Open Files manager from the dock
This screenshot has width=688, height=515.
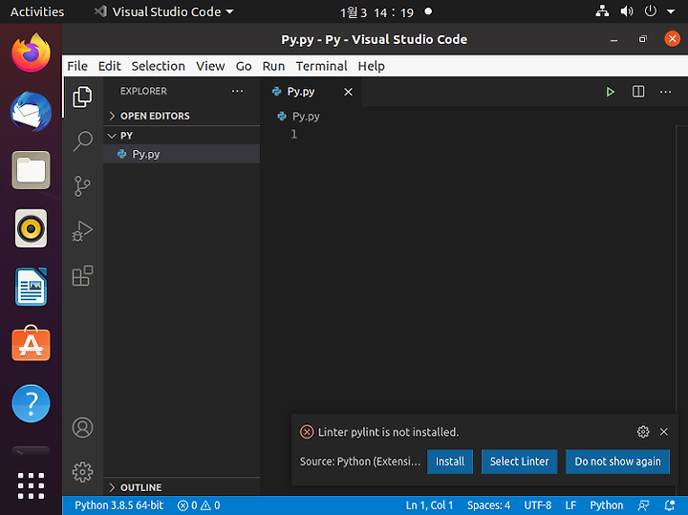(31, 170)
